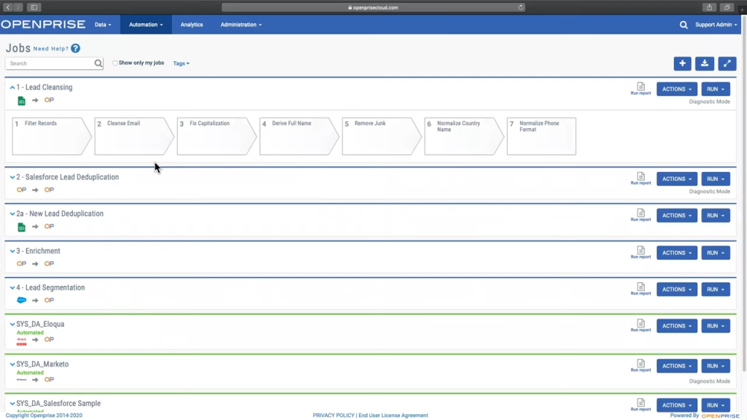Collapse the 1 - Lead Cleansing job
This screenshot has height=420, width=747.
12,87
